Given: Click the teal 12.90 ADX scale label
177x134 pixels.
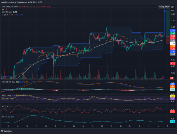Looking at the screenshot, I should [172, 122].
